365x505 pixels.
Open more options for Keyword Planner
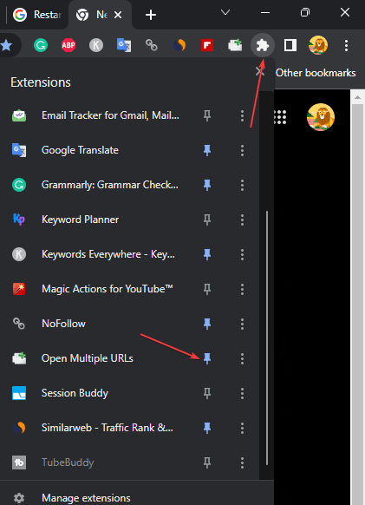pyautogui.click(x=243, y=220)
